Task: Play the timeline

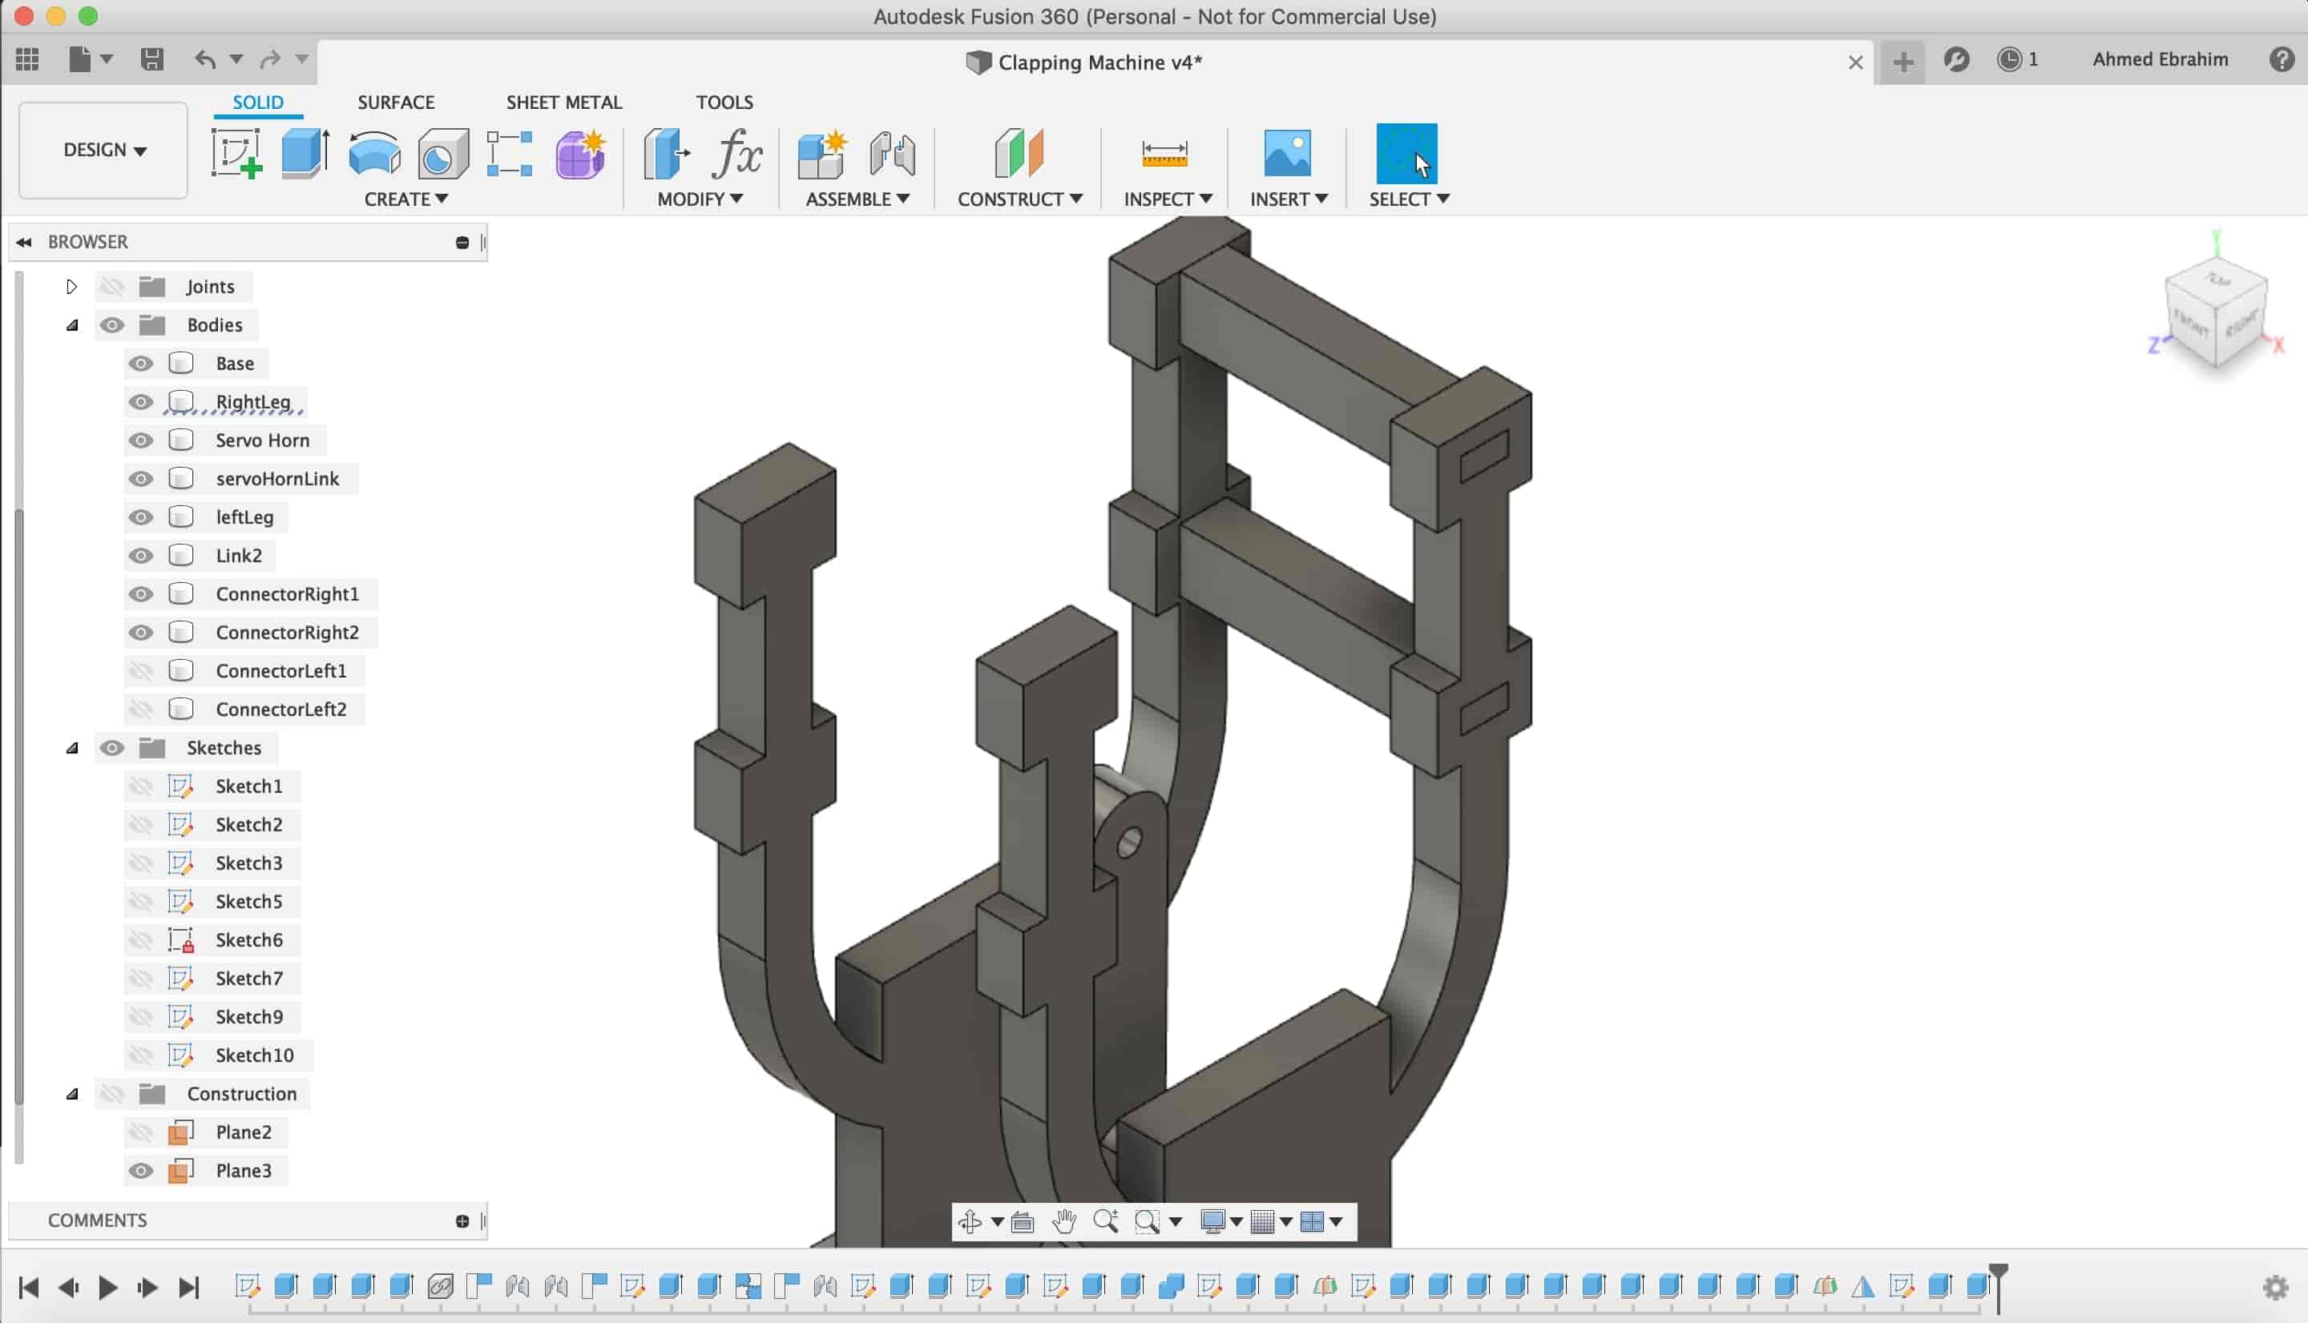Action: pos(107,1288)
